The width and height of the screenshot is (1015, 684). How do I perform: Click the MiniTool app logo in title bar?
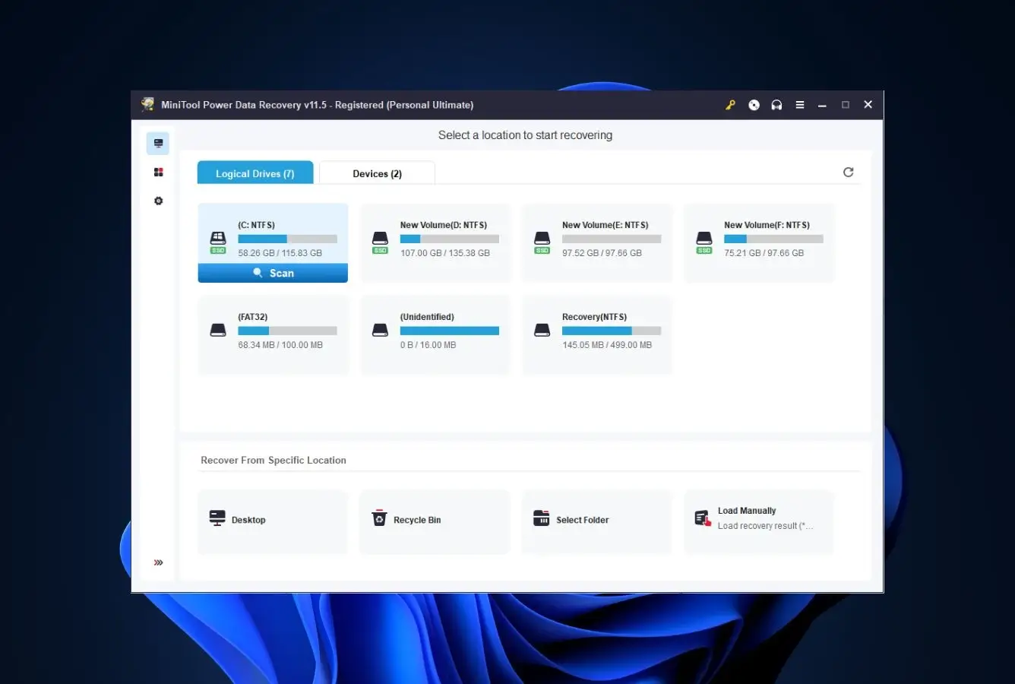tap(148, 105)
